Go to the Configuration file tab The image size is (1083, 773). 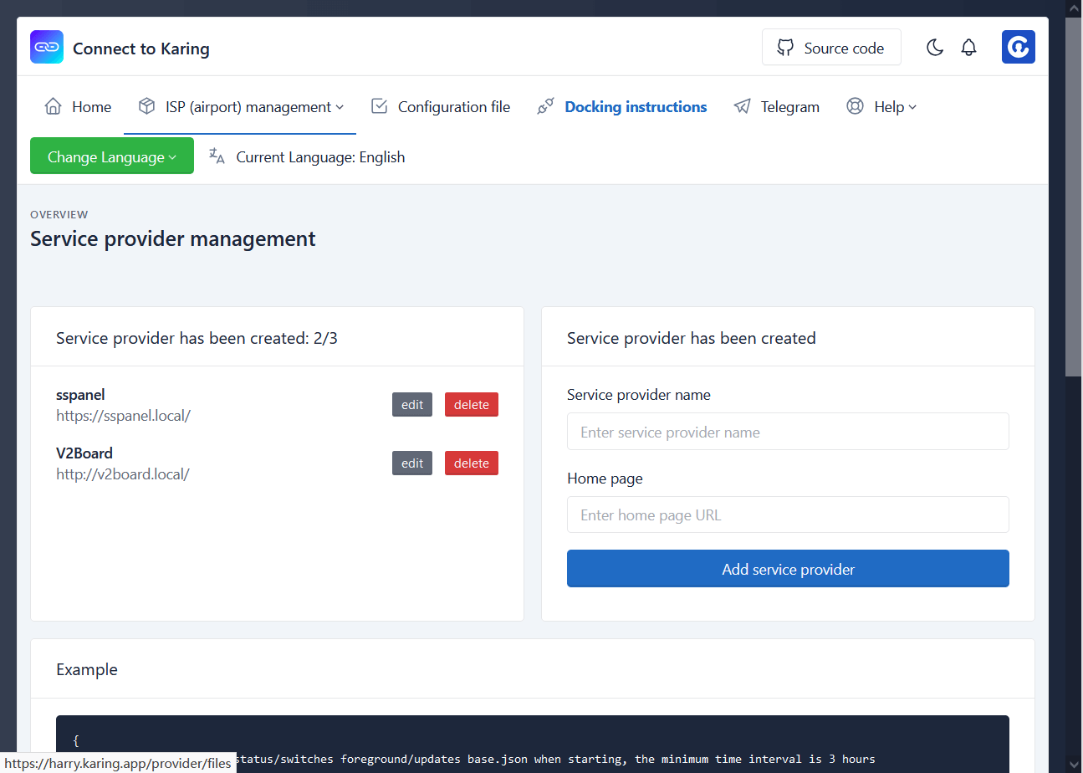pos(453,107)
